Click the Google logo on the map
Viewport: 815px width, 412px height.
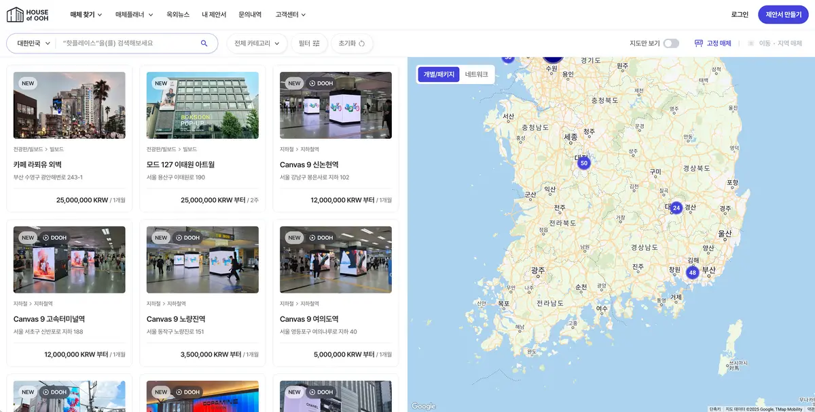coord(423,406)
